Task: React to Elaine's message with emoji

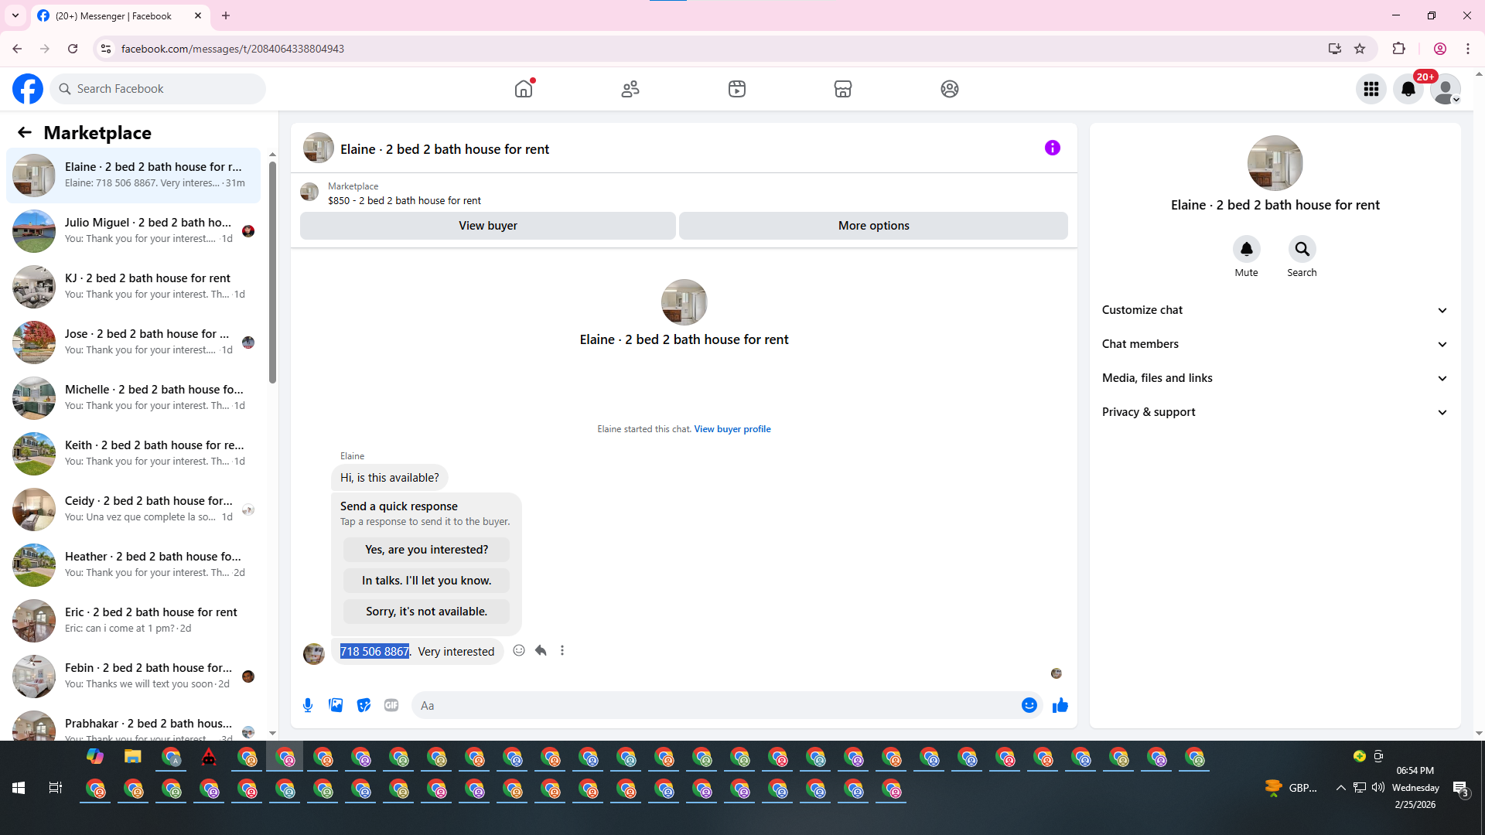Action: [x=519, y=650]
